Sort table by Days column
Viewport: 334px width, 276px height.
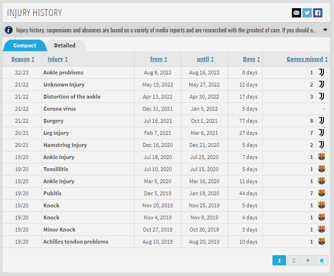(x=251, y=59)
